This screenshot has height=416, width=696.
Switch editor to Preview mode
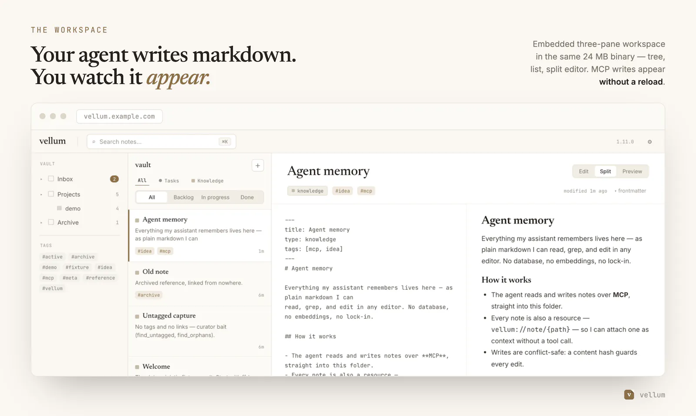(632, 171)
